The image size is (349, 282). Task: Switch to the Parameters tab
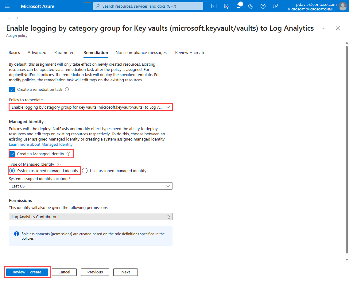pos(65,53)
